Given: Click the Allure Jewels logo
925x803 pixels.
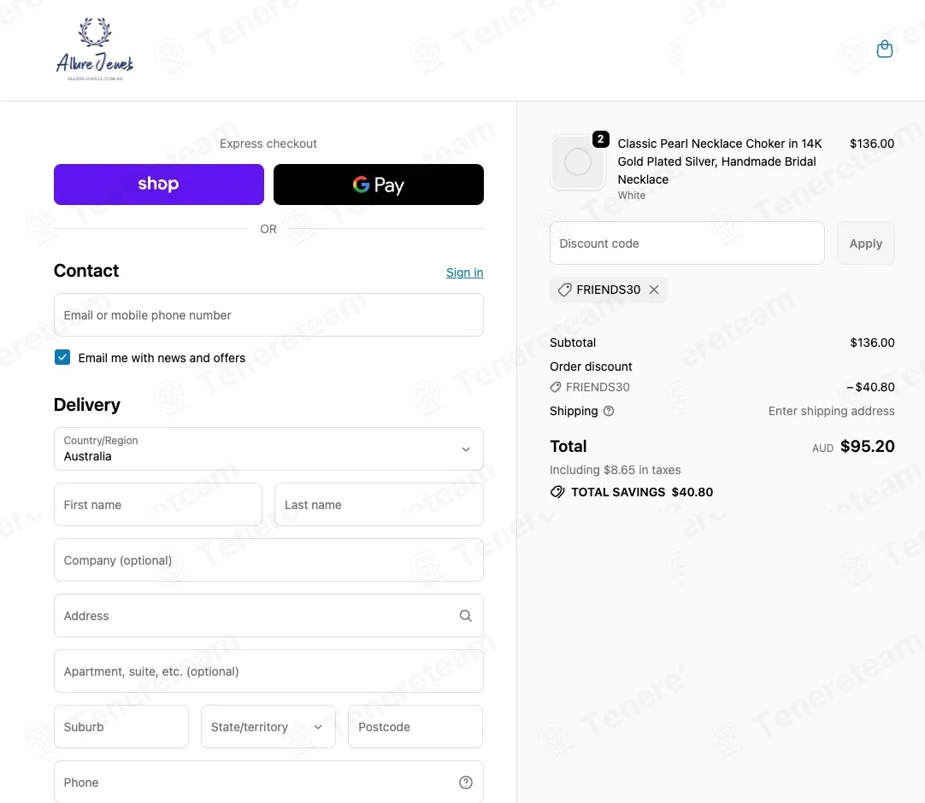Looking at the screenshot, I should [x=95, y=50].
